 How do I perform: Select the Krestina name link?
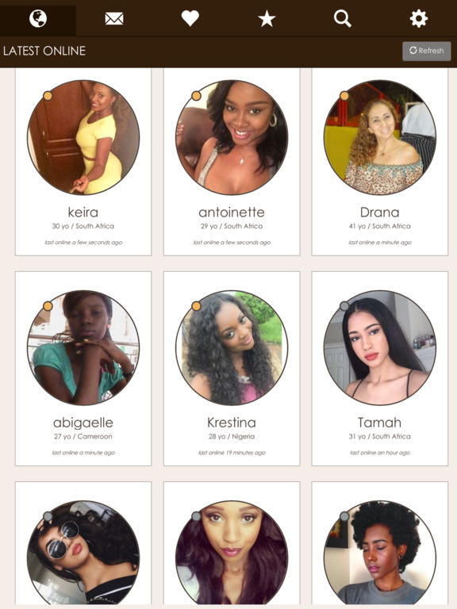232,423
